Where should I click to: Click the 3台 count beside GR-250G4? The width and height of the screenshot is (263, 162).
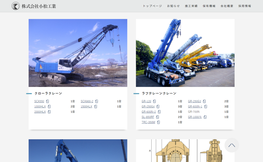[180, 106]
